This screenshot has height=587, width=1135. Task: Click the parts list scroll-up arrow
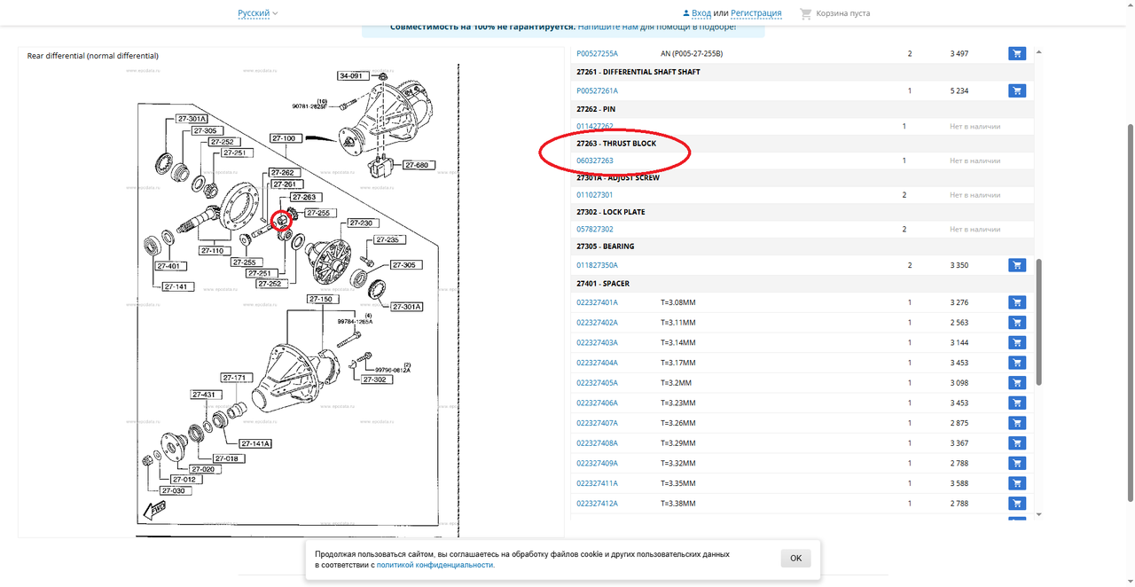(x=1039, y=52)
